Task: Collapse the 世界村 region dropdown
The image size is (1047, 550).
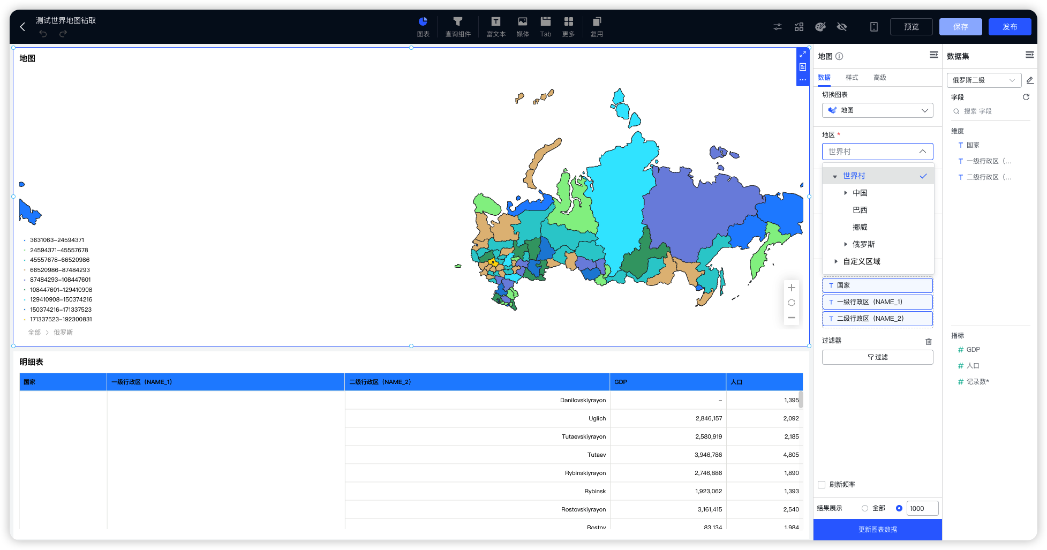Action: click(923, 152)
